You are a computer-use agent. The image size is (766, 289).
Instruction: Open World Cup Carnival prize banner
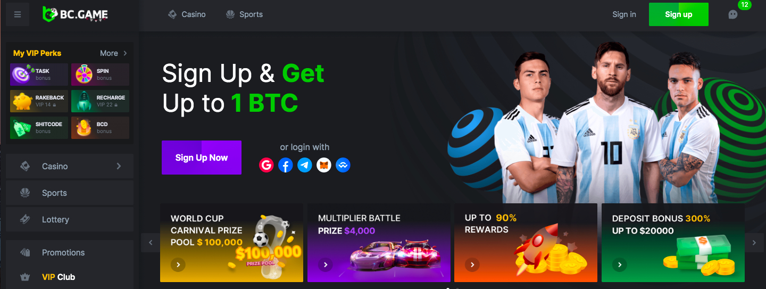tap(231, 243)
